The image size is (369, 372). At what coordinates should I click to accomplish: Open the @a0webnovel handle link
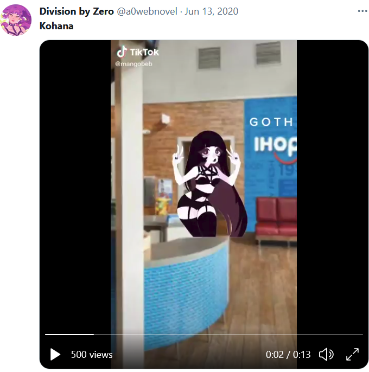(147, 11)
